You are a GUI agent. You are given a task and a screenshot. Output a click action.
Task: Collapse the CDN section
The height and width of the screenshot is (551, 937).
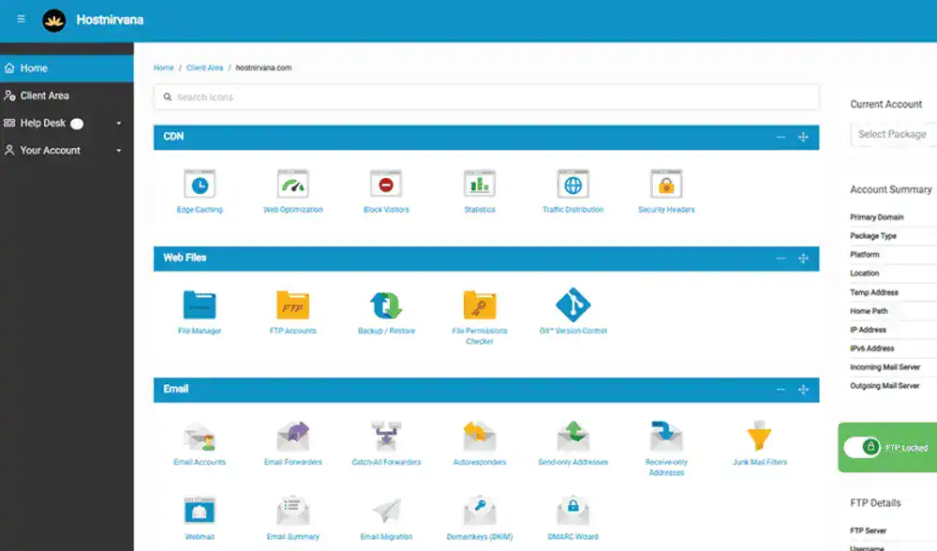coord(781,138)
